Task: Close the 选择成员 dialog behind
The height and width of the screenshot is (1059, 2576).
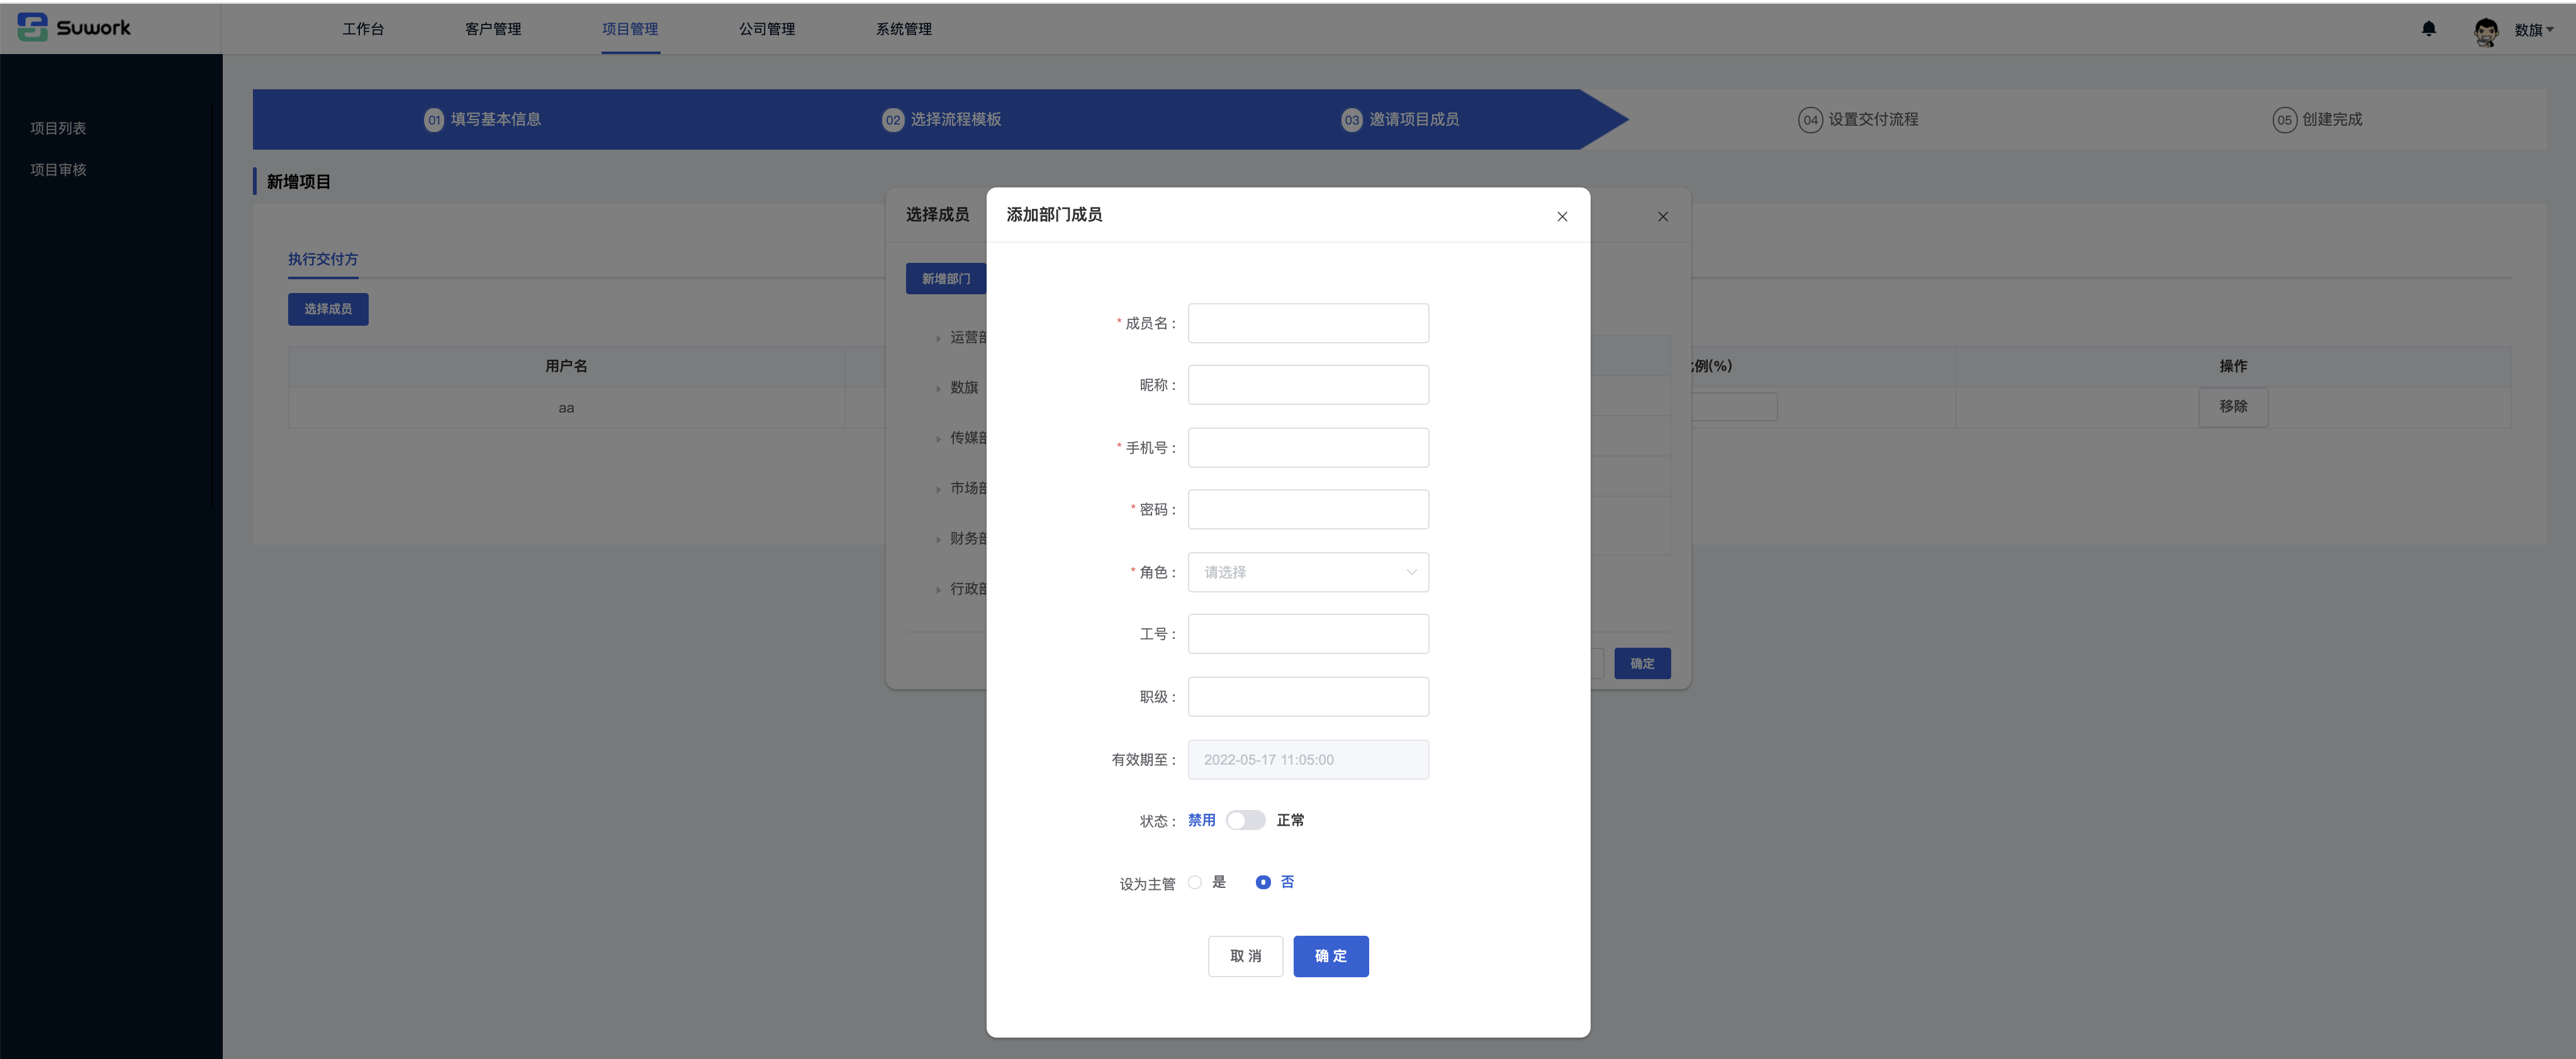Action: [x=1663, y=217]
